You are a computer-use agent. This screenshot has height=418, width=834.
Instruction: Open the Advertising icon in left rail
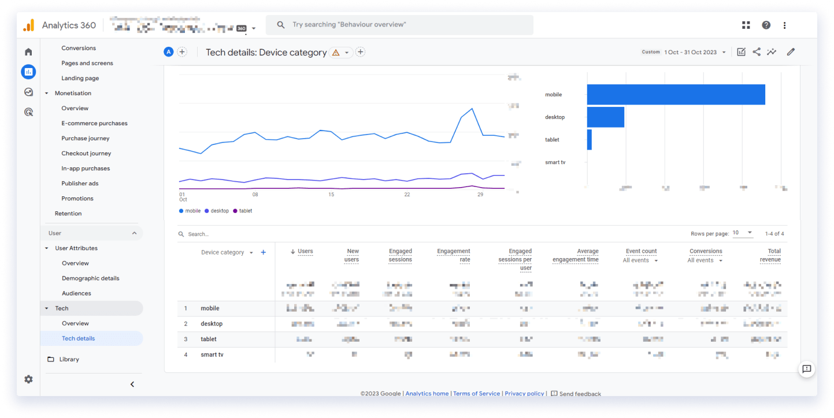click(x=28, y=112)
